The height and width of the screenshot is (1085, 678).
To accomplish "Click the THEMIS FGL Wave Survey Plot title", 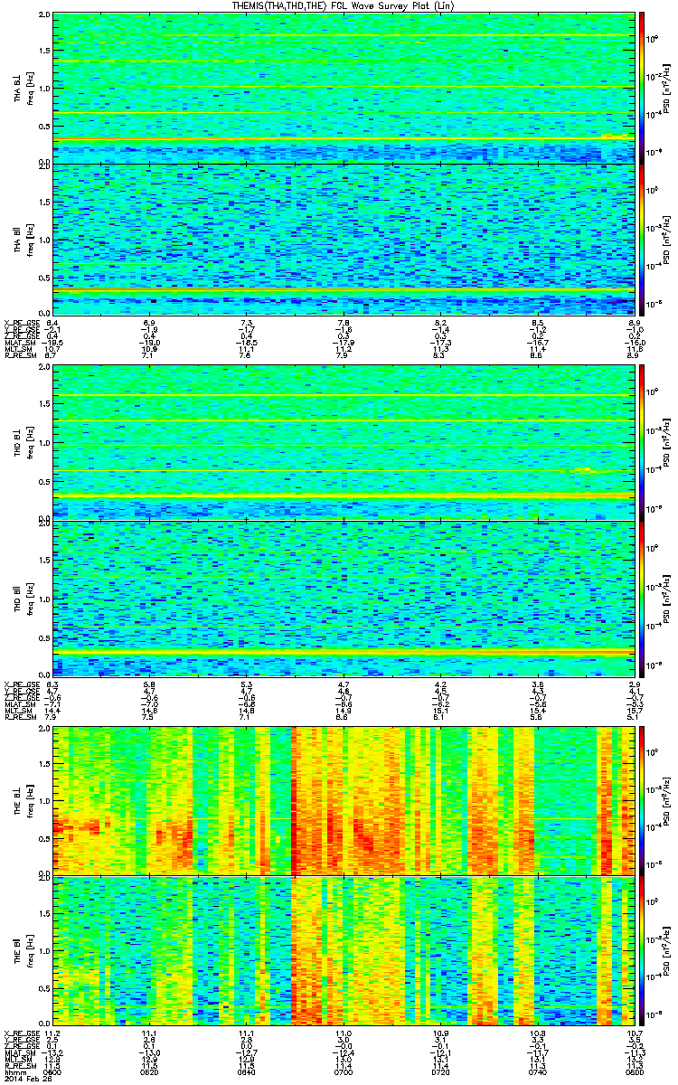I will click(345, 6).
